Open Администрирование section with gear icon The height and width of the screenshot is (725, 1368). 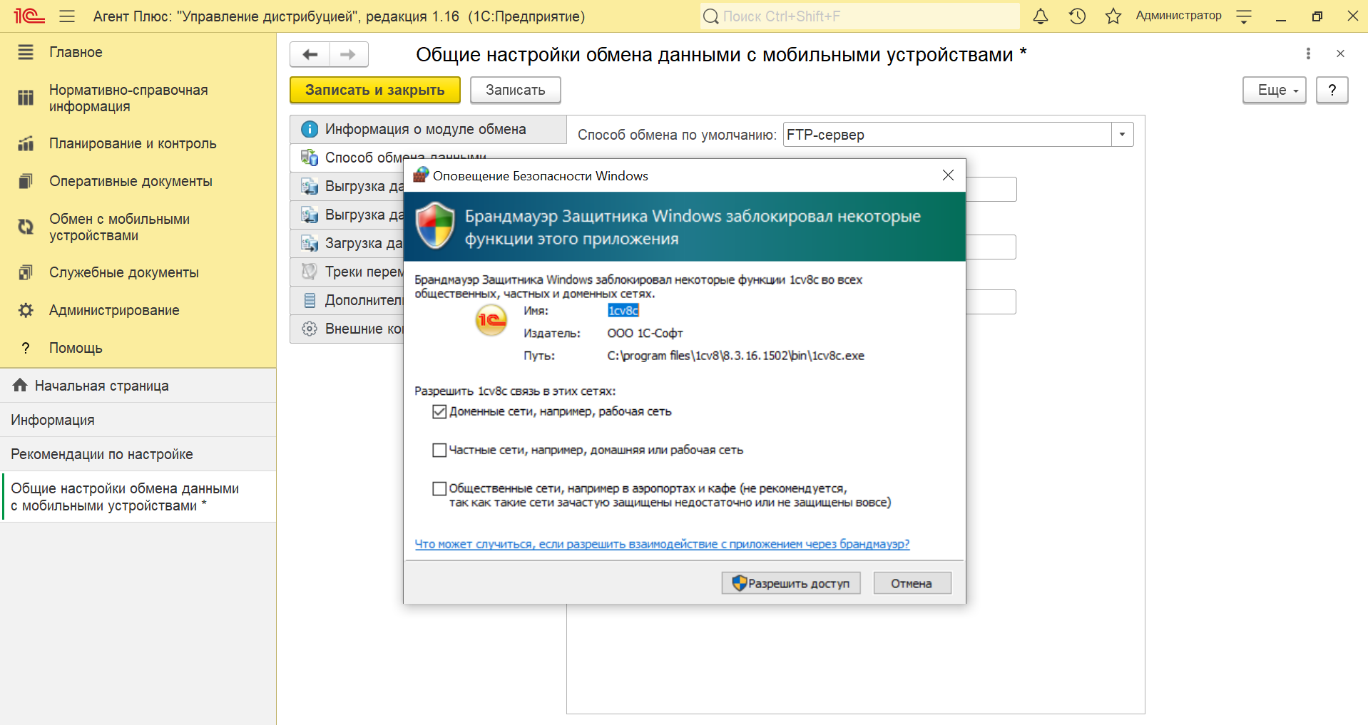114,310
